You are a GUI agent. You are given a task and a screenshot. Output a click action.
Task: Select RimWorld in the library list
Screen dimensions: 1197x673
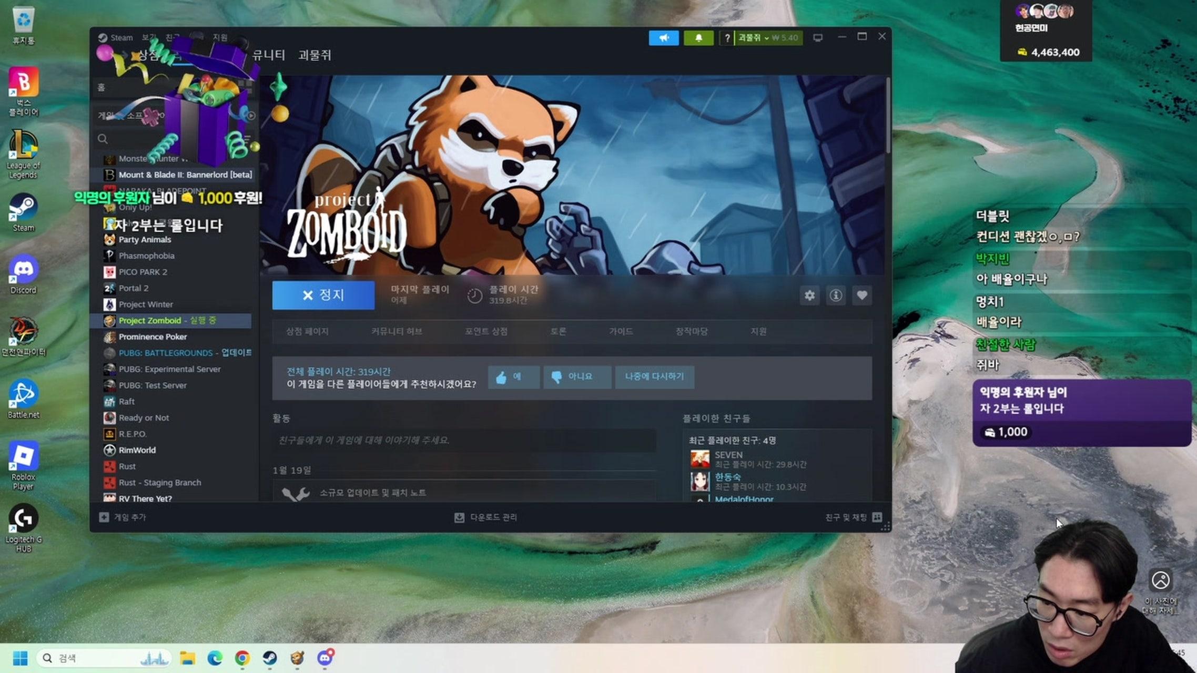[x=137, y=450]
